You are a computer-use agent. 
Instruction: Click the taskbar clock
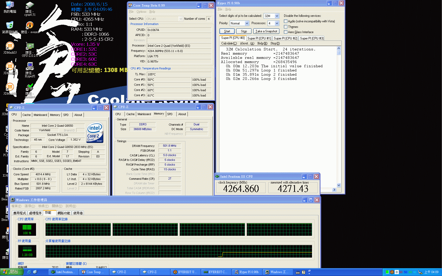click(431, 272)
